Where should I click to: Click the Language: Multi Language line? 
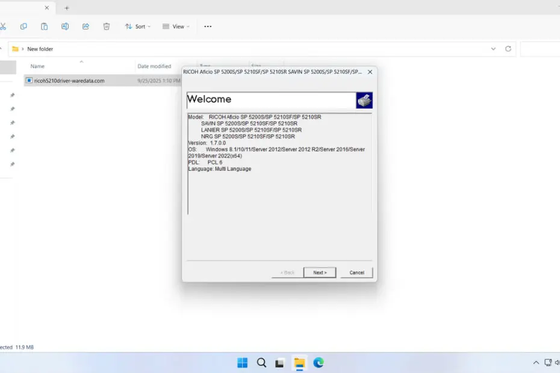[x=220, y=168]
